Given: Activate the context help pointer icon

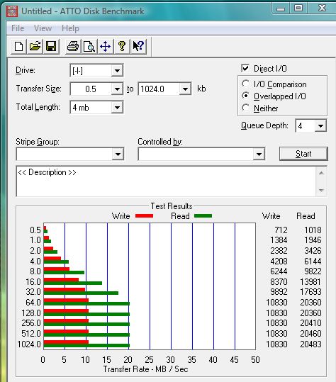Looking at the screenshot, I should click(138, 46).
